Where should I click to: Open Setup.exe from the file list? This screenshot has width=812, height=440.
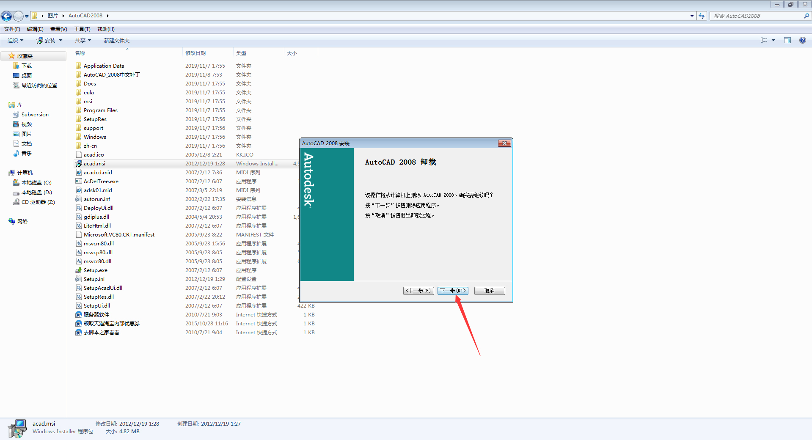click(x=95, y=270)
